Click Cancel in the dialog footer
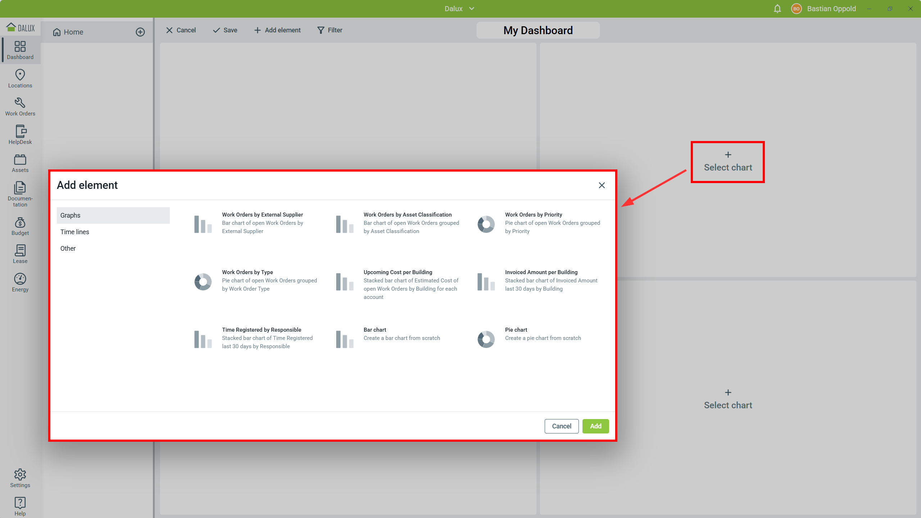Image resolution: width=921 pixels, height=518 pixels. click(561, 426)
